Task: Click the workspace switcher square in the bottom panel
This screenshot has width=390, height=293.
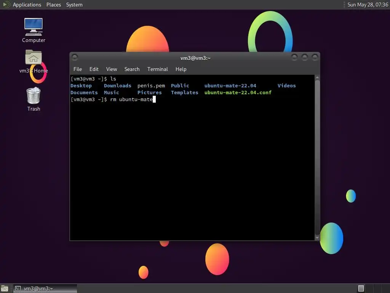Action: click(361, 288)
